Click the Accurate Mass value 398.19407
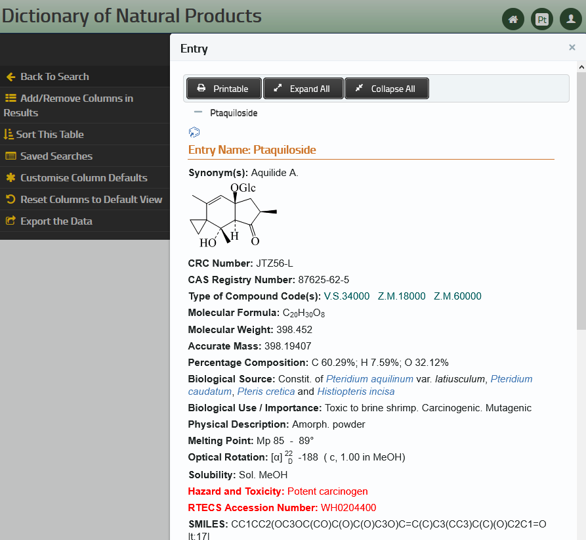The height and width of the screenshot is (540, 586). click(288, 346)
